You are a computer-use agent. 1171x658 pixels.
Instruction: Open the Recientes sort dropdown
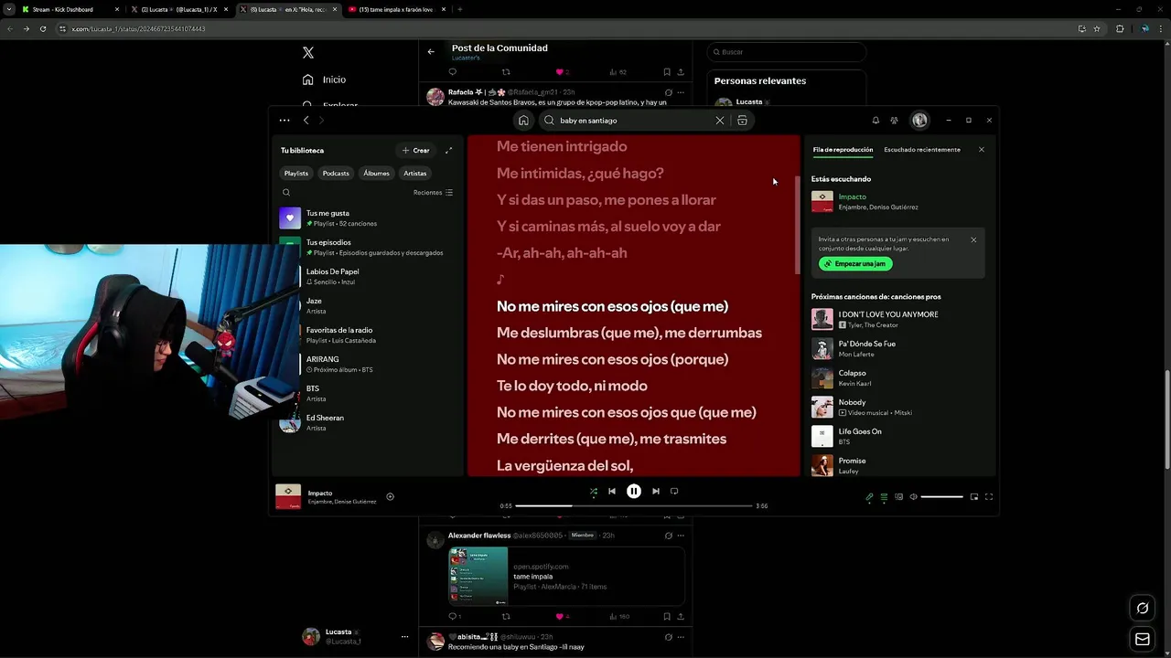[433, 193]
